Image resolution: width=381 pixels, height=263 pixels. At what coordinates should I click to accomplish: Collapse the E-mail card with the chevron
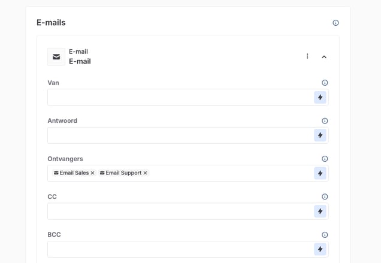tap(324, 57)
